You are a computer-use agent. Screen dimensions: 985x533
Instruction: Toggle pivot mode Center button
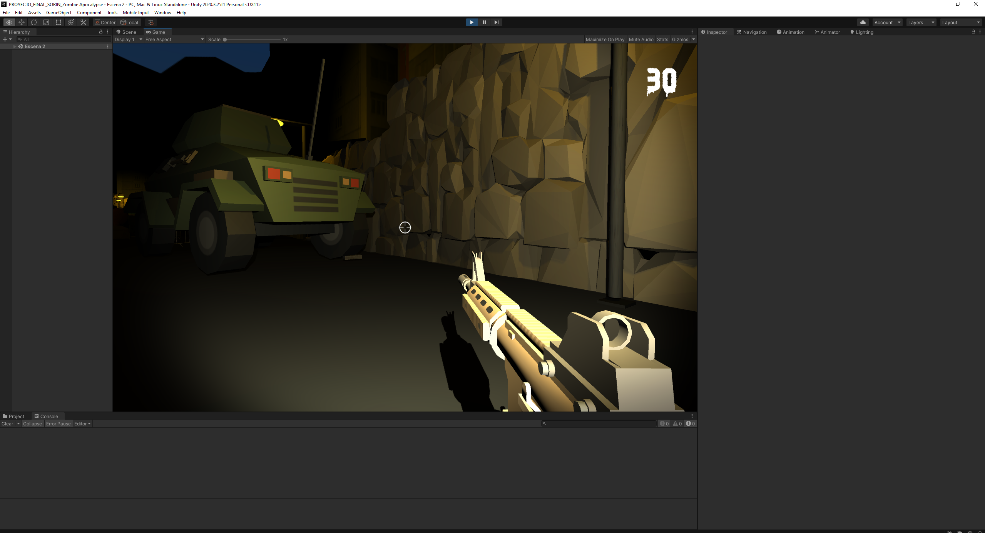tap(105, 22)
